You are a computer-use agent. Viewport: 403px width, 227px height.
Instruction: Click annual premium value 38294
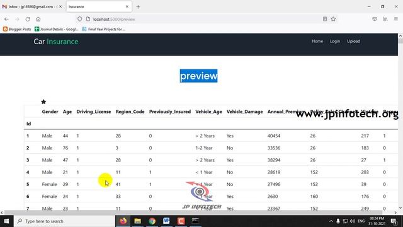(x=274, y=160)
